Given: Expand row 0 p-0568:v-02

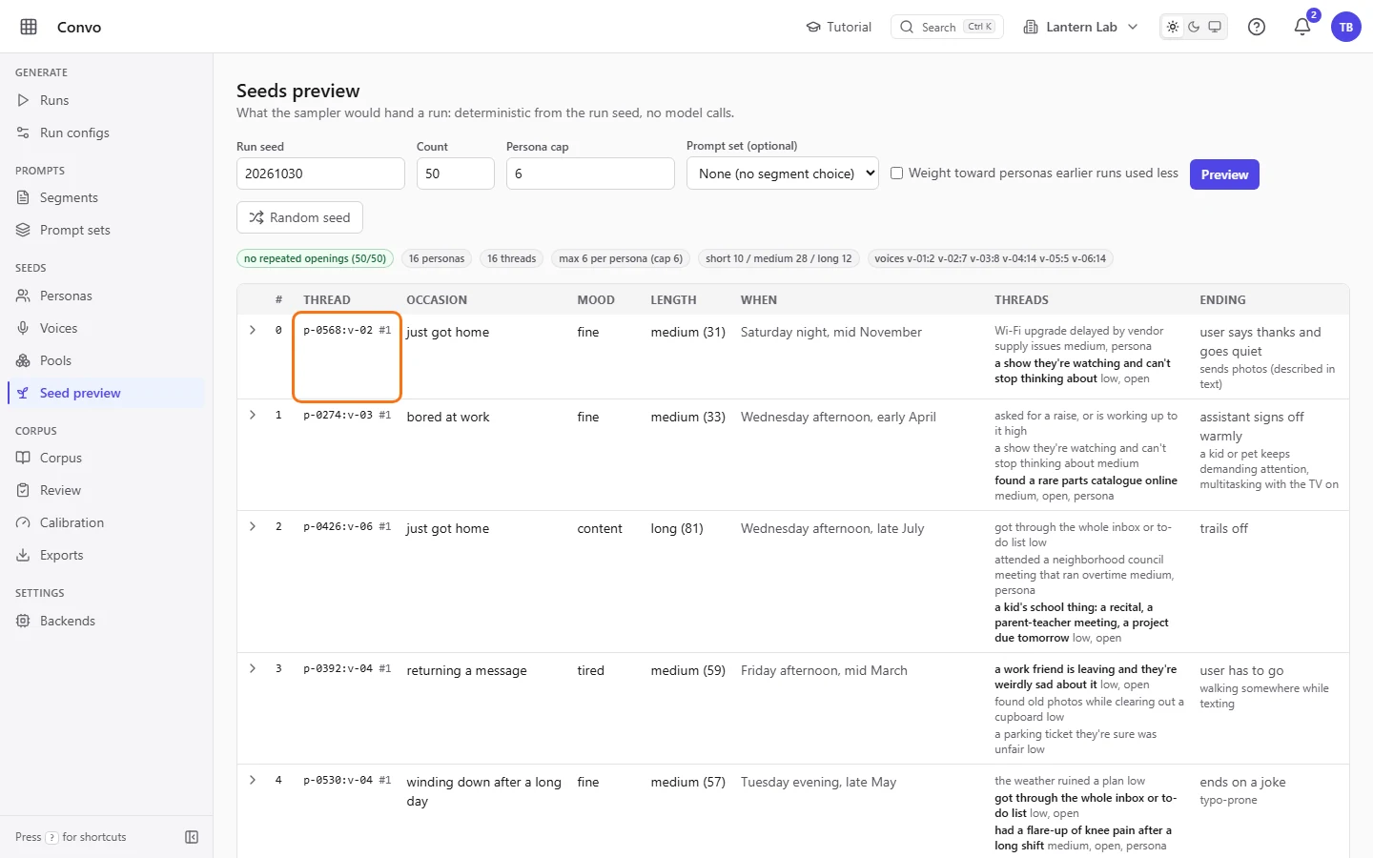Looking at the screenshot, I should pyautogui.click(x=253, y=330).
